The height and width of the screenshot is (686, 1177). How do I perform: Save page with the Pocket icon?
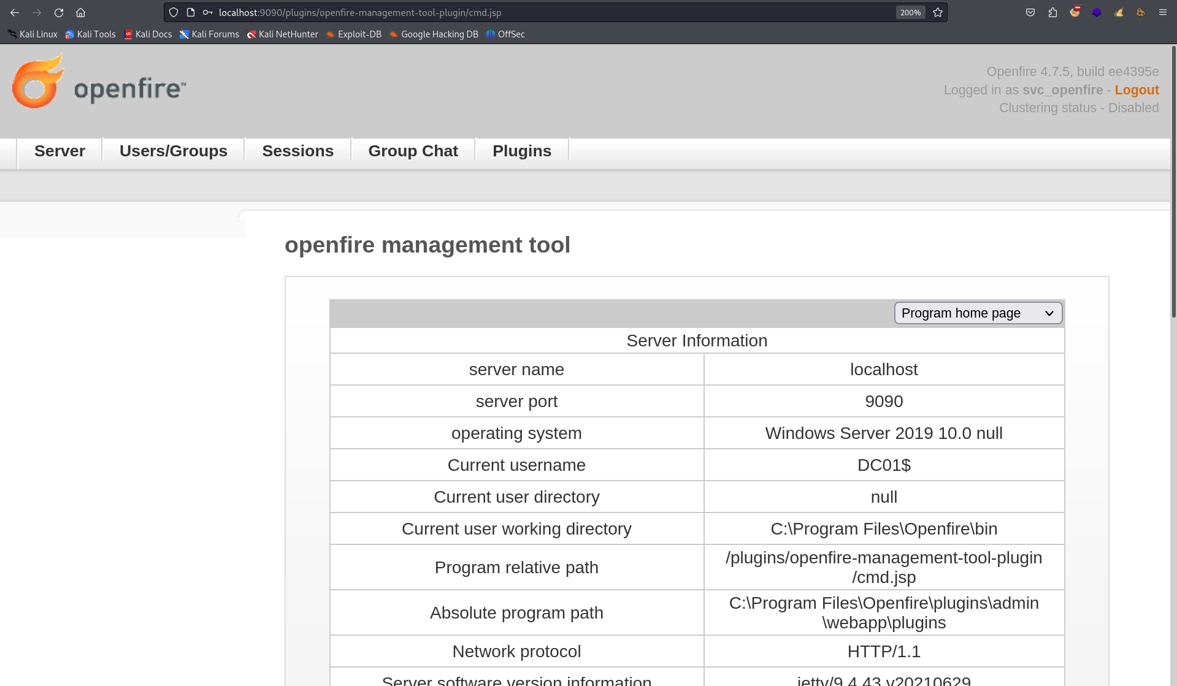pos(1030,12)
